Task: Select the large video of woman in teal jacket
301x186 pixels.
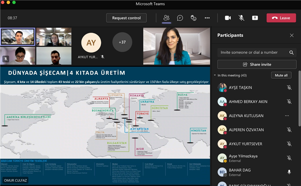Action: point(176,46)
